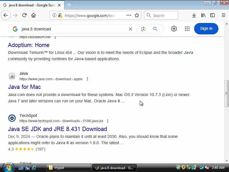Go back to the previous page
The image size is (229, 172).
coord(6,15)
